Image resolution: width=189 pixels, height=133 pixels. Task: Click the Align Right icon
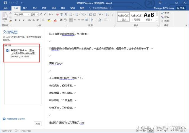(x=79, y=20)
